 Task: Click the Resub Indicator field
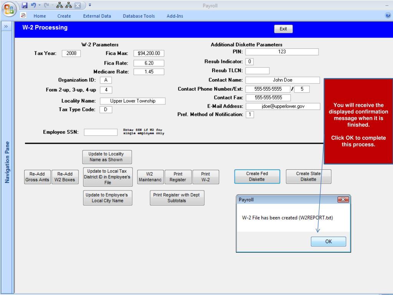point(249,61)
